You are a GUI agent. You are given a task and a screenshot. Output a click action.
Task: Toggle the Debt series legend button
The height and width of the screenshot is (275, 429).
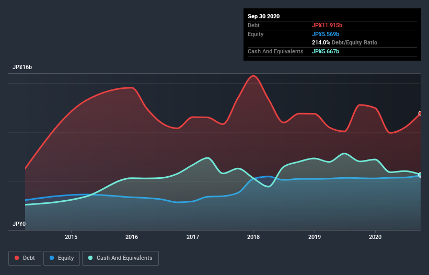25,258
